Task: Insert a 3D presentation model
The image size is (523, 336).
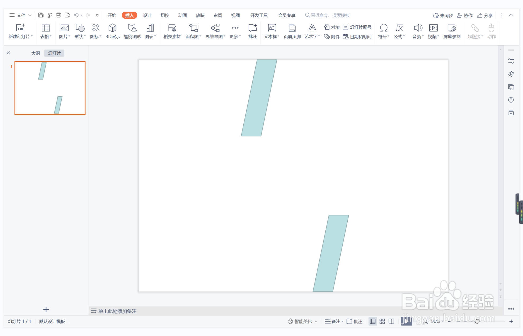Action: 112,31
